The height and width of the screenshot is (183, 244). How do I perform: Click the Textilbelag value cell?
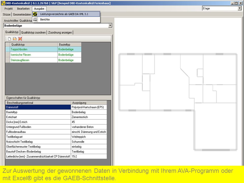[x=89, y=151]
